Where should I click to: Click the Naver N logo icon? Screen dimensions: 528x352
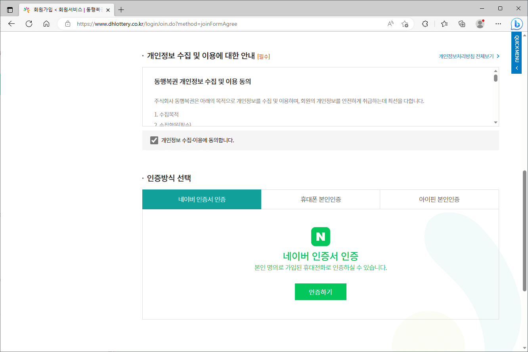click(x=320, y=236)
